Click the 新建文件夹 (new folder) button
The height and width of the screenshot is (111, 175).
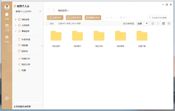tap(93, 17)
